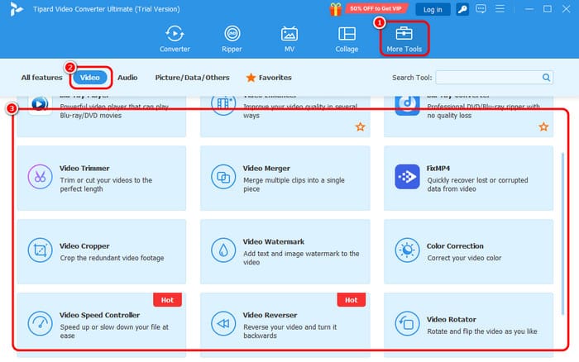Click the Video Speed Controller gauge icon
This screenshot has width=579, height=362.
[x=40, y=324]
